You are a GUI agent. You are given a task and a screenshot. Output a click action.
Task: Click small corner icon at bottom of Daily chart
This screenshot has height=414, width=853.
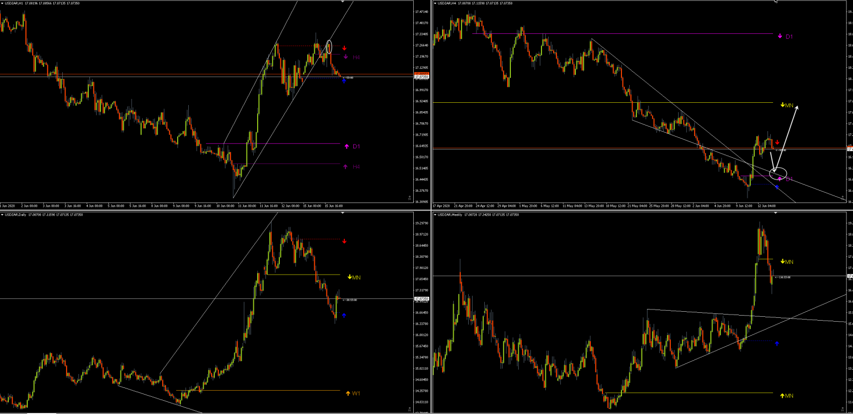point(409,410)
